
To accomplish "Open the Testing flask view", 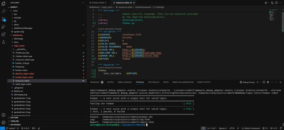I will point(4,42).
